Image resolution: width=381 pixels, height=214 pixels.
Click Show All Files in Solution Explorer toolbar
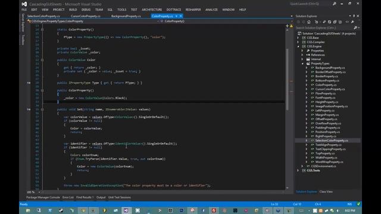click(x=340, y=22)
